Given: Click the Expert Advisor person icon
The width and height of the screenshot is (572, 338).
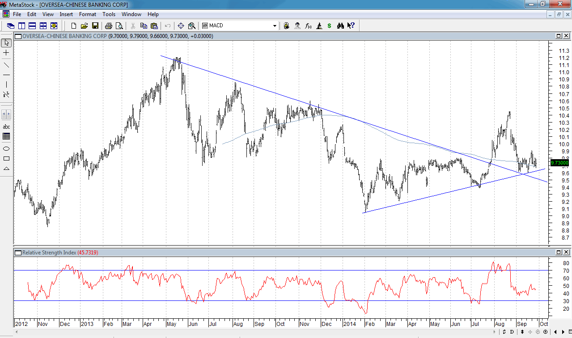Looking at the screenshot, I should tap(297, 26).
